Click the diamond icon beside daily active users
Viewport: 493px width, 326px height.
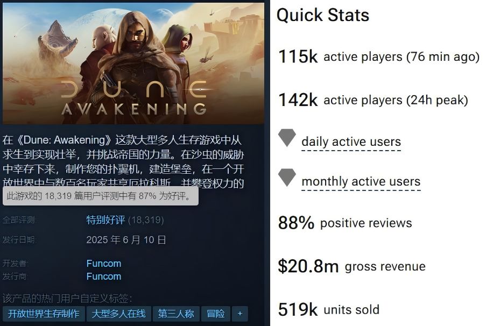pos(287,138)
